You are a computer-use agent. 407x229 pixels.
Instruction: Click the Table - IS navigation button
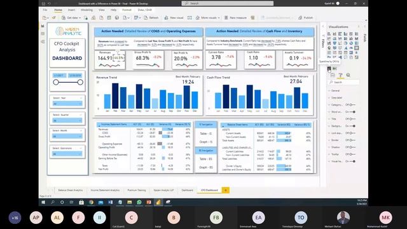(206, 134)
